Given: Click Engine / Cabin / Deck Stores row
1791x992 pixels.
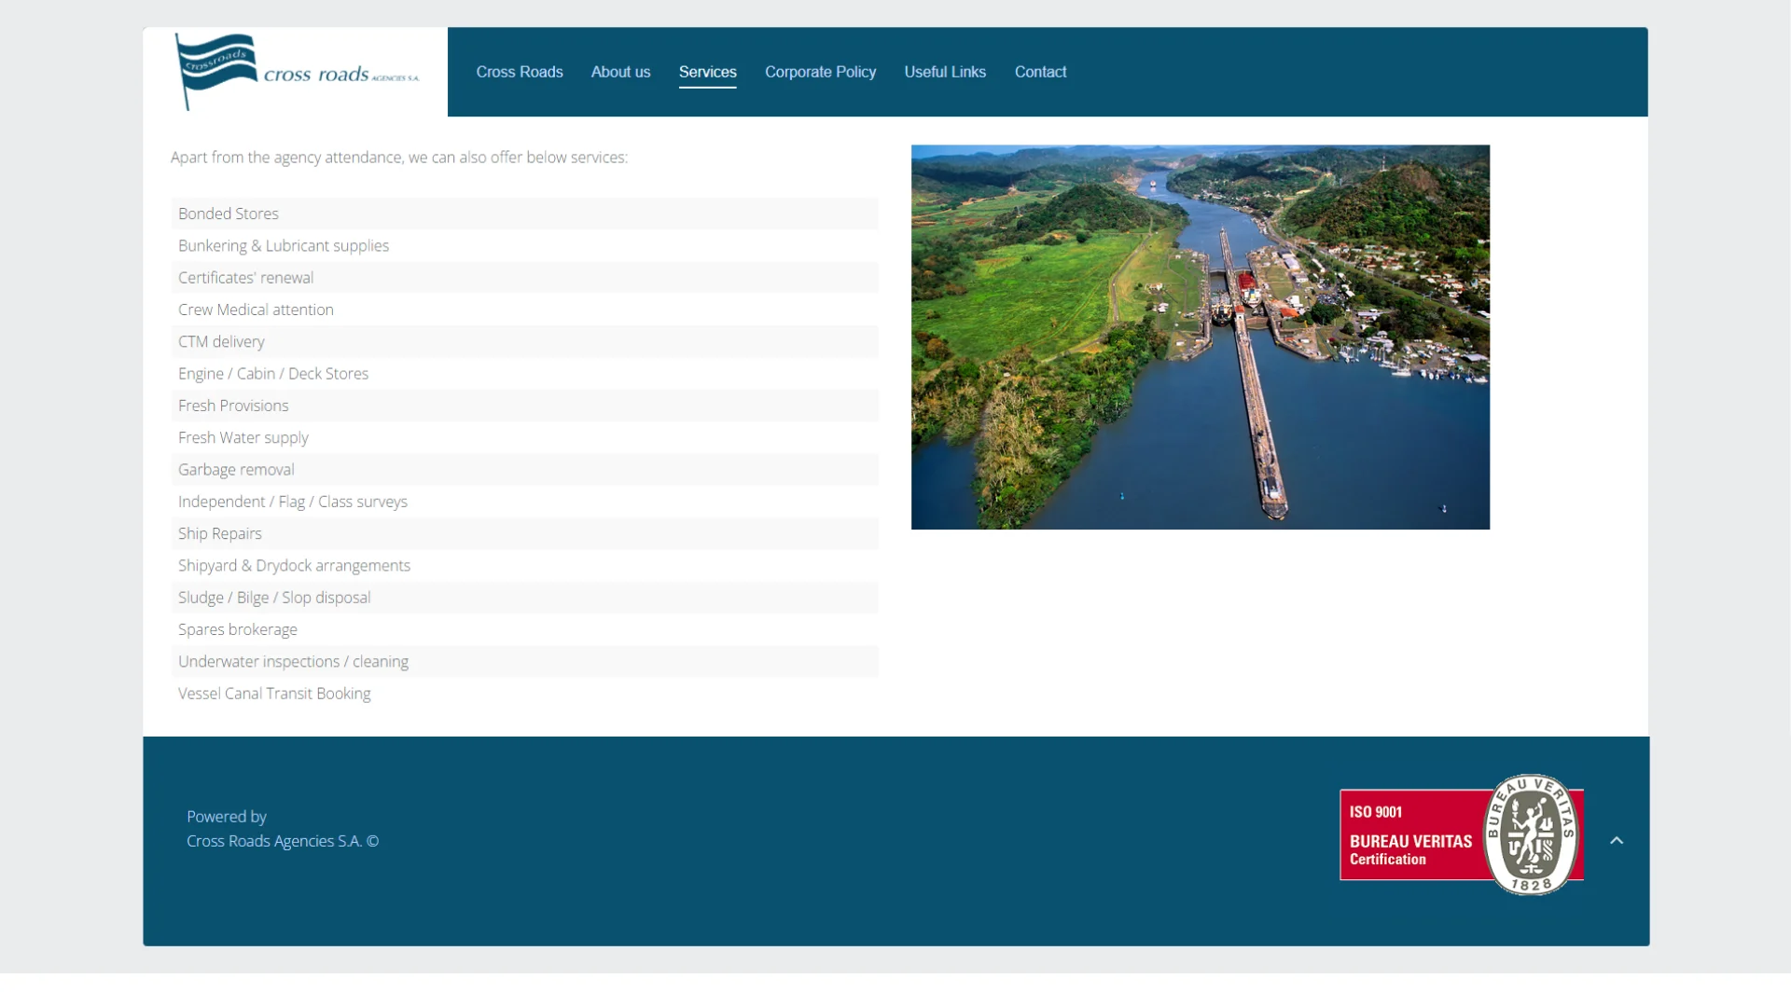Looking at the screenshot, I should click(525, 374).
